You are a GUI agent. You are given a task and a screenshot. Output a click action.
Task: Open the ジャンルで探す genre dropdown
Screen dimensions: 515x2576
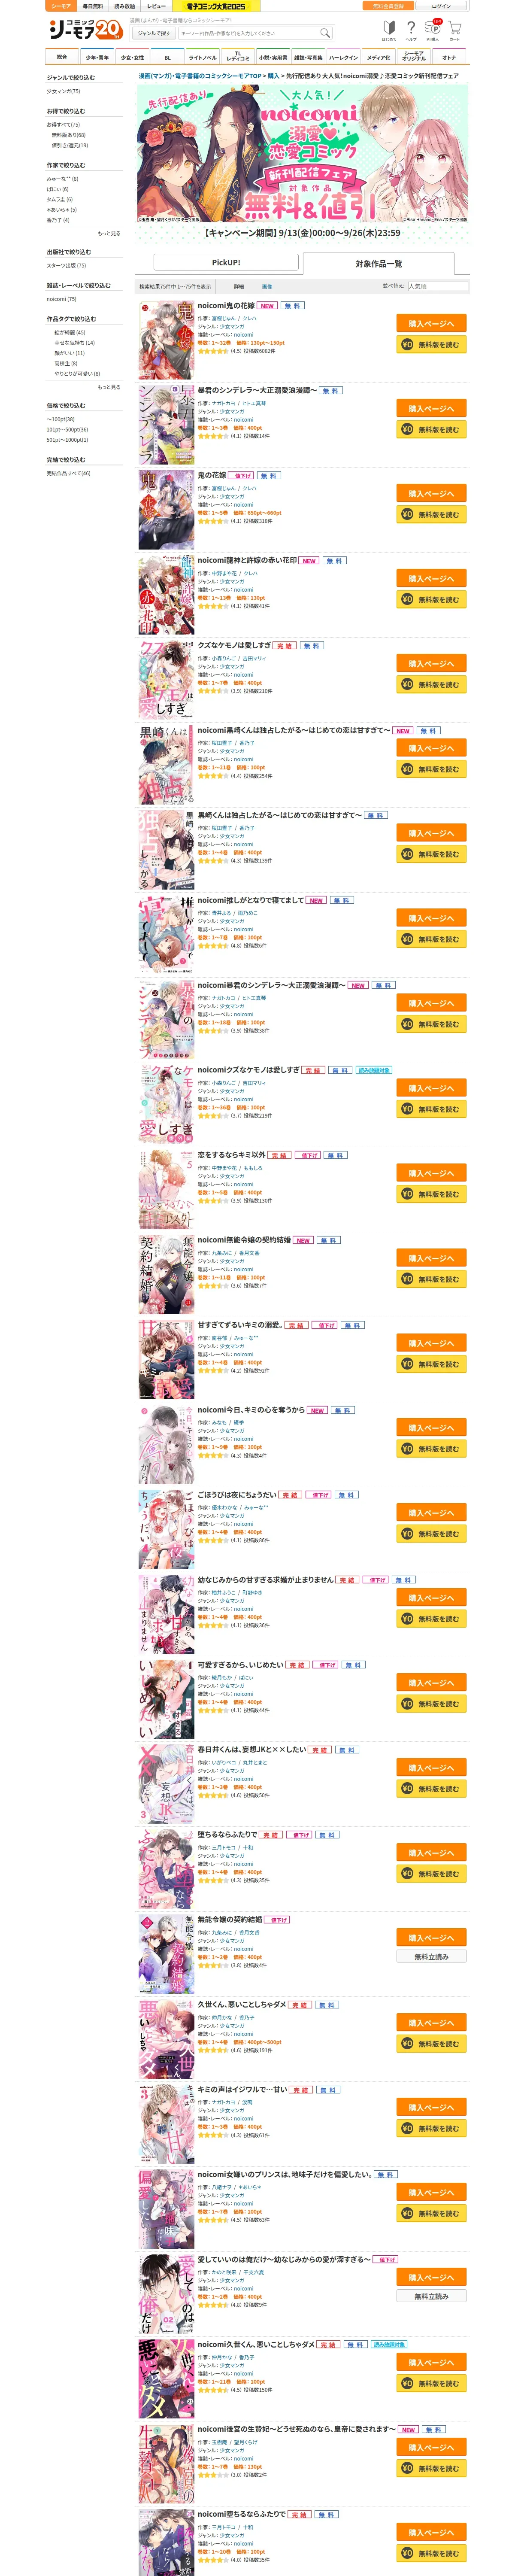click(x=154, y=33)
